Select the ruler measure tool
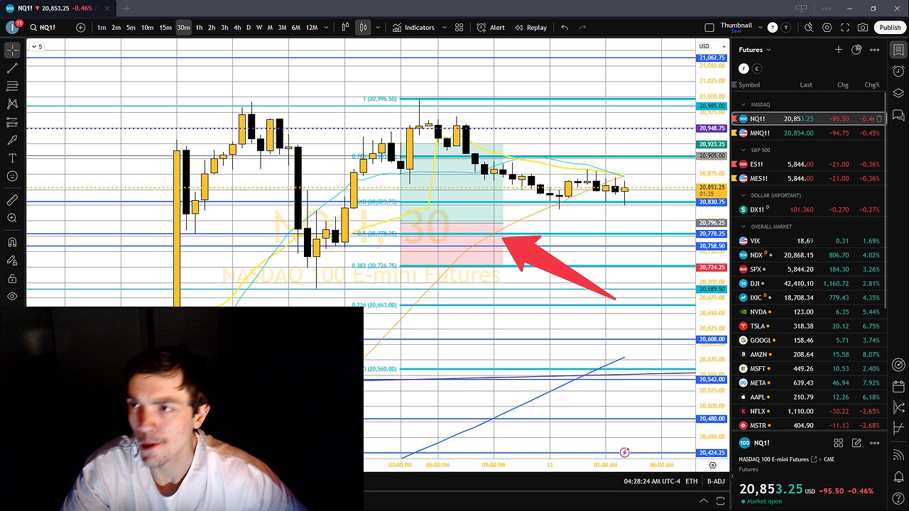 [x=12, y=200]
